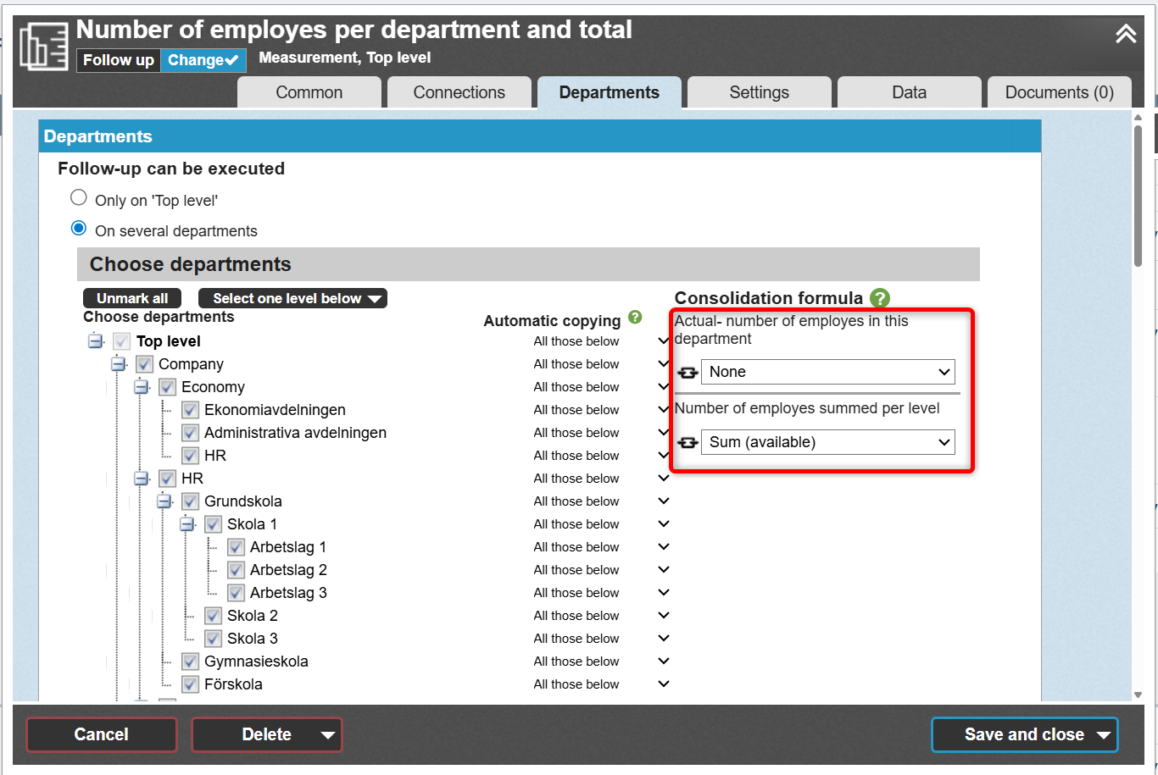Switch to the Connections tab

coord(459,92)
